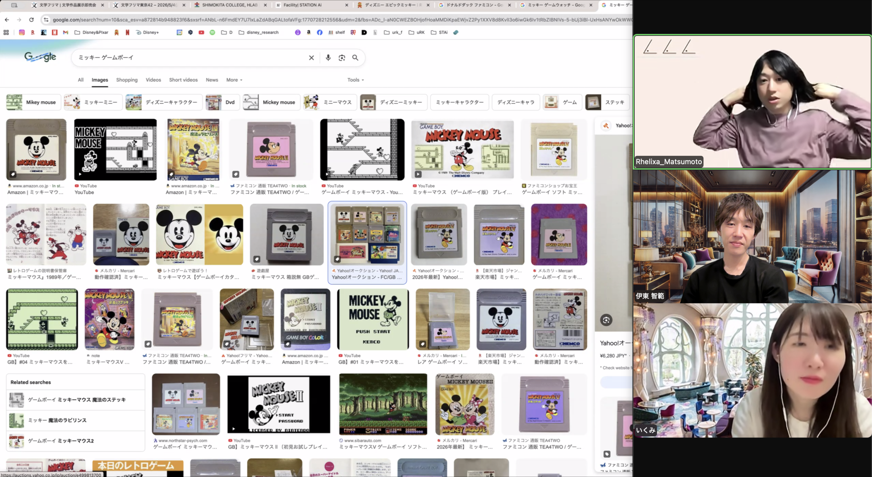Open the apps grid in the bookmarks bar
This screenshot has width=872, height=477.
[x=6, y=32]
